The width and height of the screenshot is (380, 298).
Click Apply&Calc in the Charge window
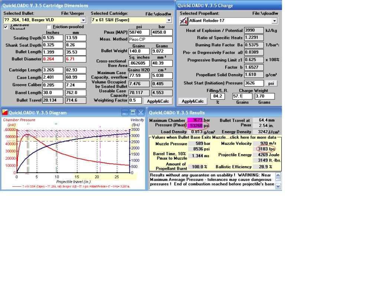(x=193, y=101)
